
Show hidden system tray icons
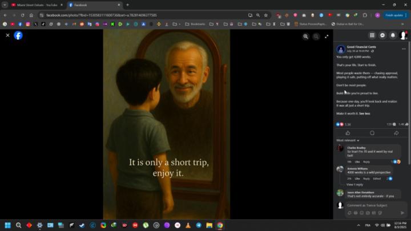pyautogui.click(x=358, y=225)
